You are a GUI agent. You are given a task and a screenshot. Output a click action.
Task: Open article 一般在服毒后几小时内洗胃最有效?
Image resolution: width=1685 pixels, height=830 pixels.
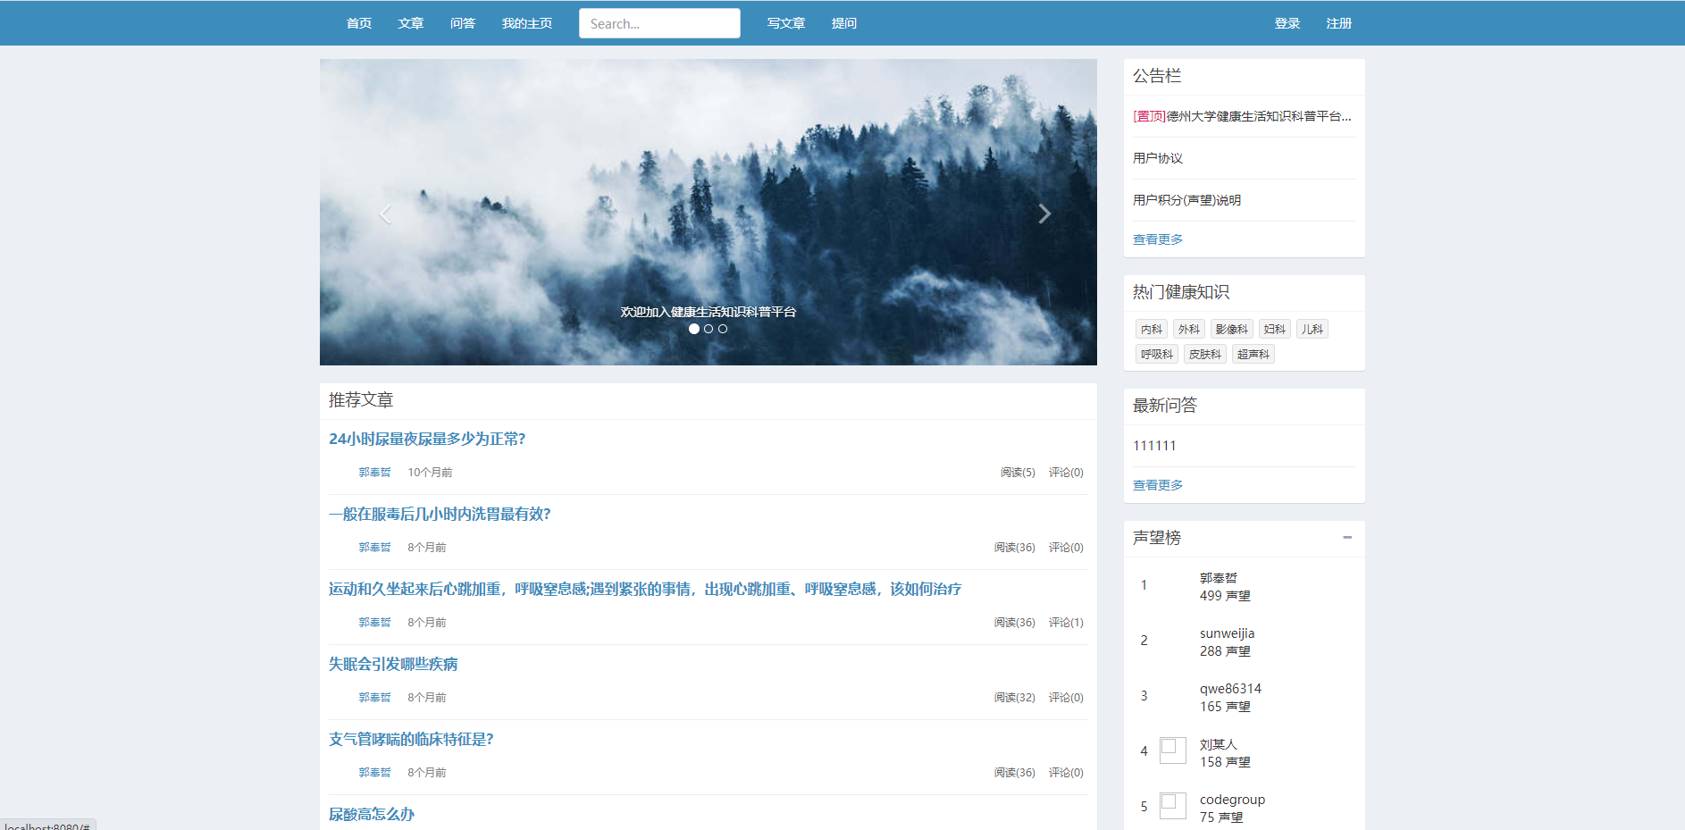[440, 514]
